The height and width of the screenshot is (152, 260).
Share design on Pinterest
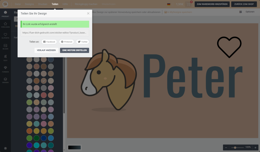(x=67, y=42)
